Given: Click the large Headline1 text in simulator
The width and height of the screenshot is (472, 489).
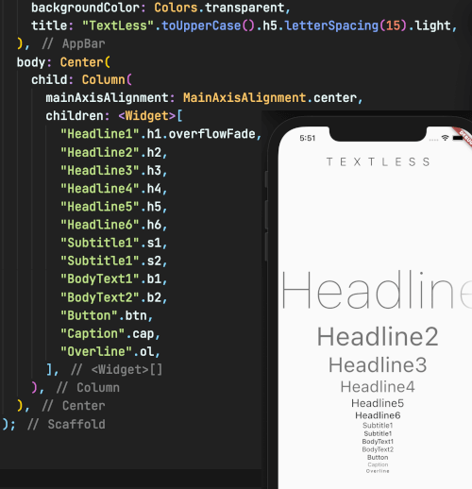Looking at the screenshot, I should pos(377,290).
